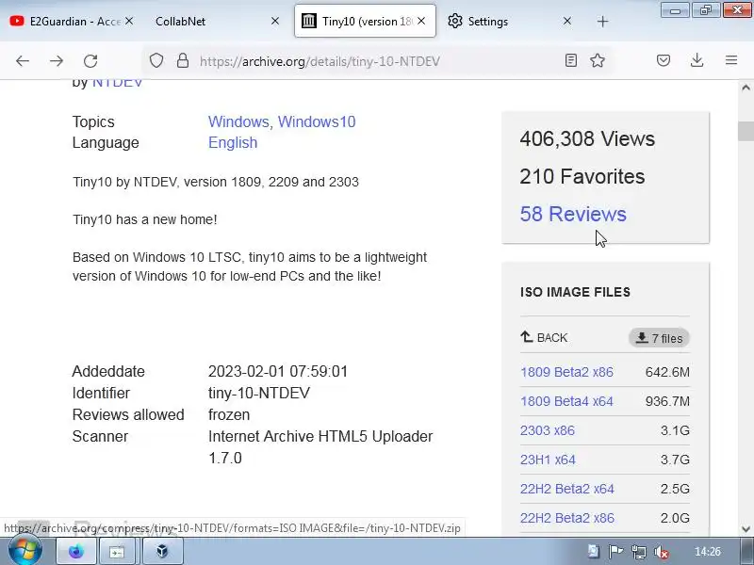The image size is (754, 565).
Task: Select the Identifier value tiny-10-NTDEV
Action: pos(258,393)
